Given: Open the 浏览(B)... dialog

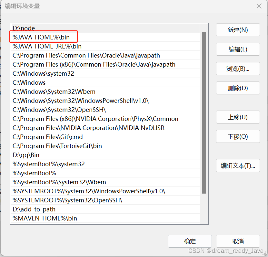Looking at the screenshot, I should [238, 69].
